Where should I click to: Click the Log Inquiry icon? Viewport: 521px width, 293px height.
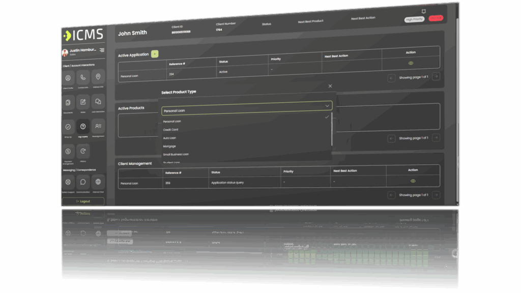coord(83,126)
